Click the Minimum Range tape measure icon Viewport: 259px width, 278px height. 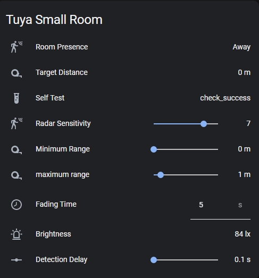click(x=16, y=149)
